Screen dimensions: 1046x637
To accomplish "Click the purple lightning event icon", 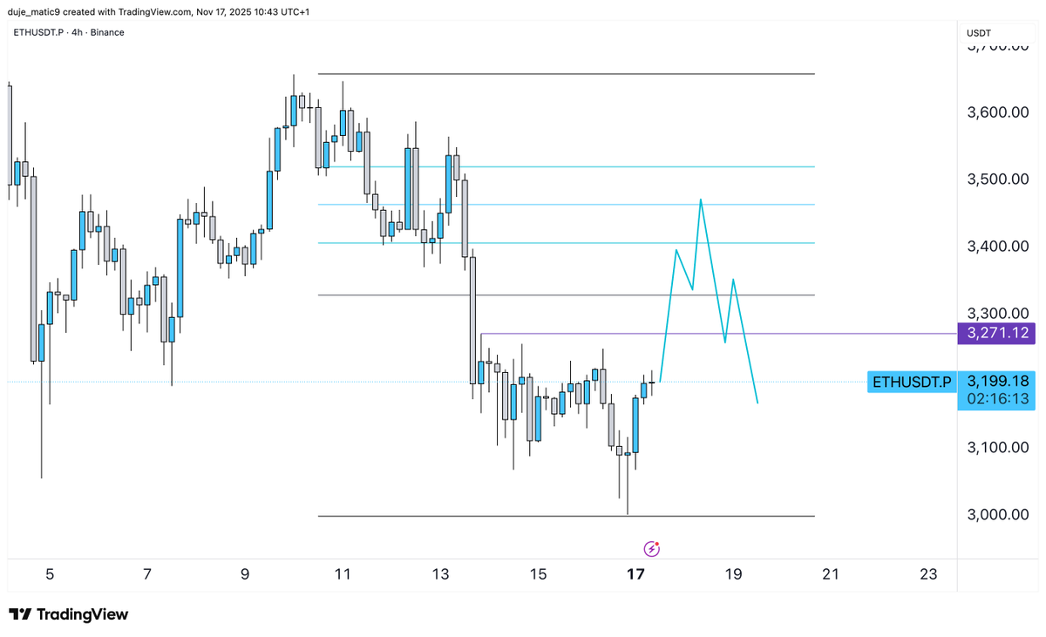I will click(652, 548).
